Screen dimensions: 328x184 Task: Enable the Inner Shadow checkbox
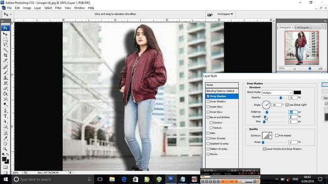(x=208, y=101)
